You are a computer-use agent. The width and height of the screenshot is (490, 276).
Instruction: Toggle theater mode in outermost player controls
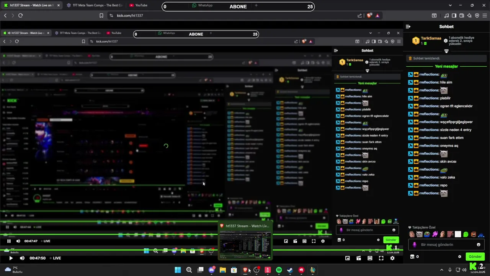pyautogui.click(x=370, y=258)
